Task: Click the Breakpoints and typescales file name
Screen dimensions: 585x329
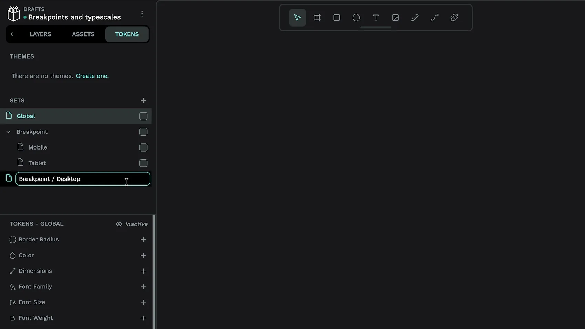Action: tap(75, 17)
